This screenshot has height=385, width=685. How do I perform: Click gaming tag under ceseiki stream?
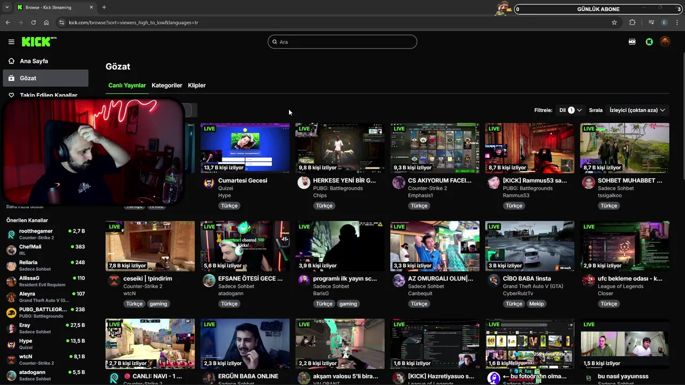(x=158, y=304)
